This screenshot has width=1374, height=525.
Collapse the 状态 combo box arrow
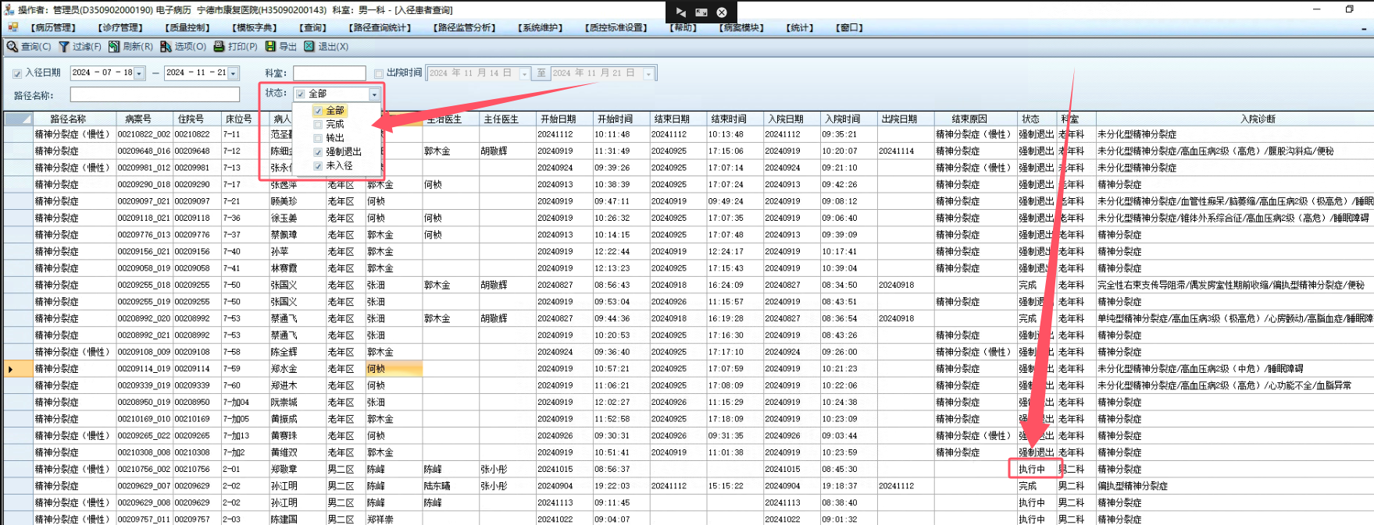374,94
